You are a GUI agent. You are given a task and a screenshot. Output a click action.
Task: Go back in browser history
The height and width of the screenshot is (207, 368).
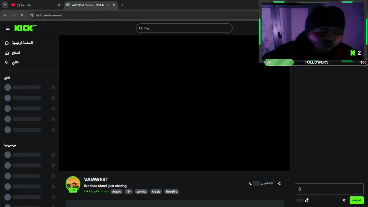[x=5, y=15]
